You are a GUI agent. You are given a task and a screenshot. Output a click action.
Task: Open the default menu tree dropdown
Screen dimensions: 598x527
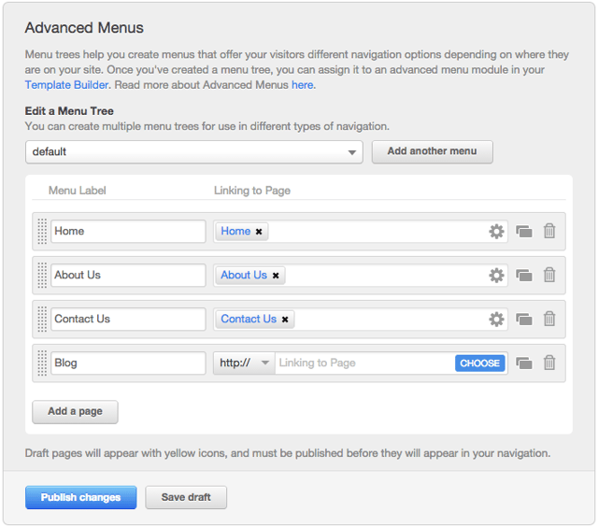click(194, 151)
